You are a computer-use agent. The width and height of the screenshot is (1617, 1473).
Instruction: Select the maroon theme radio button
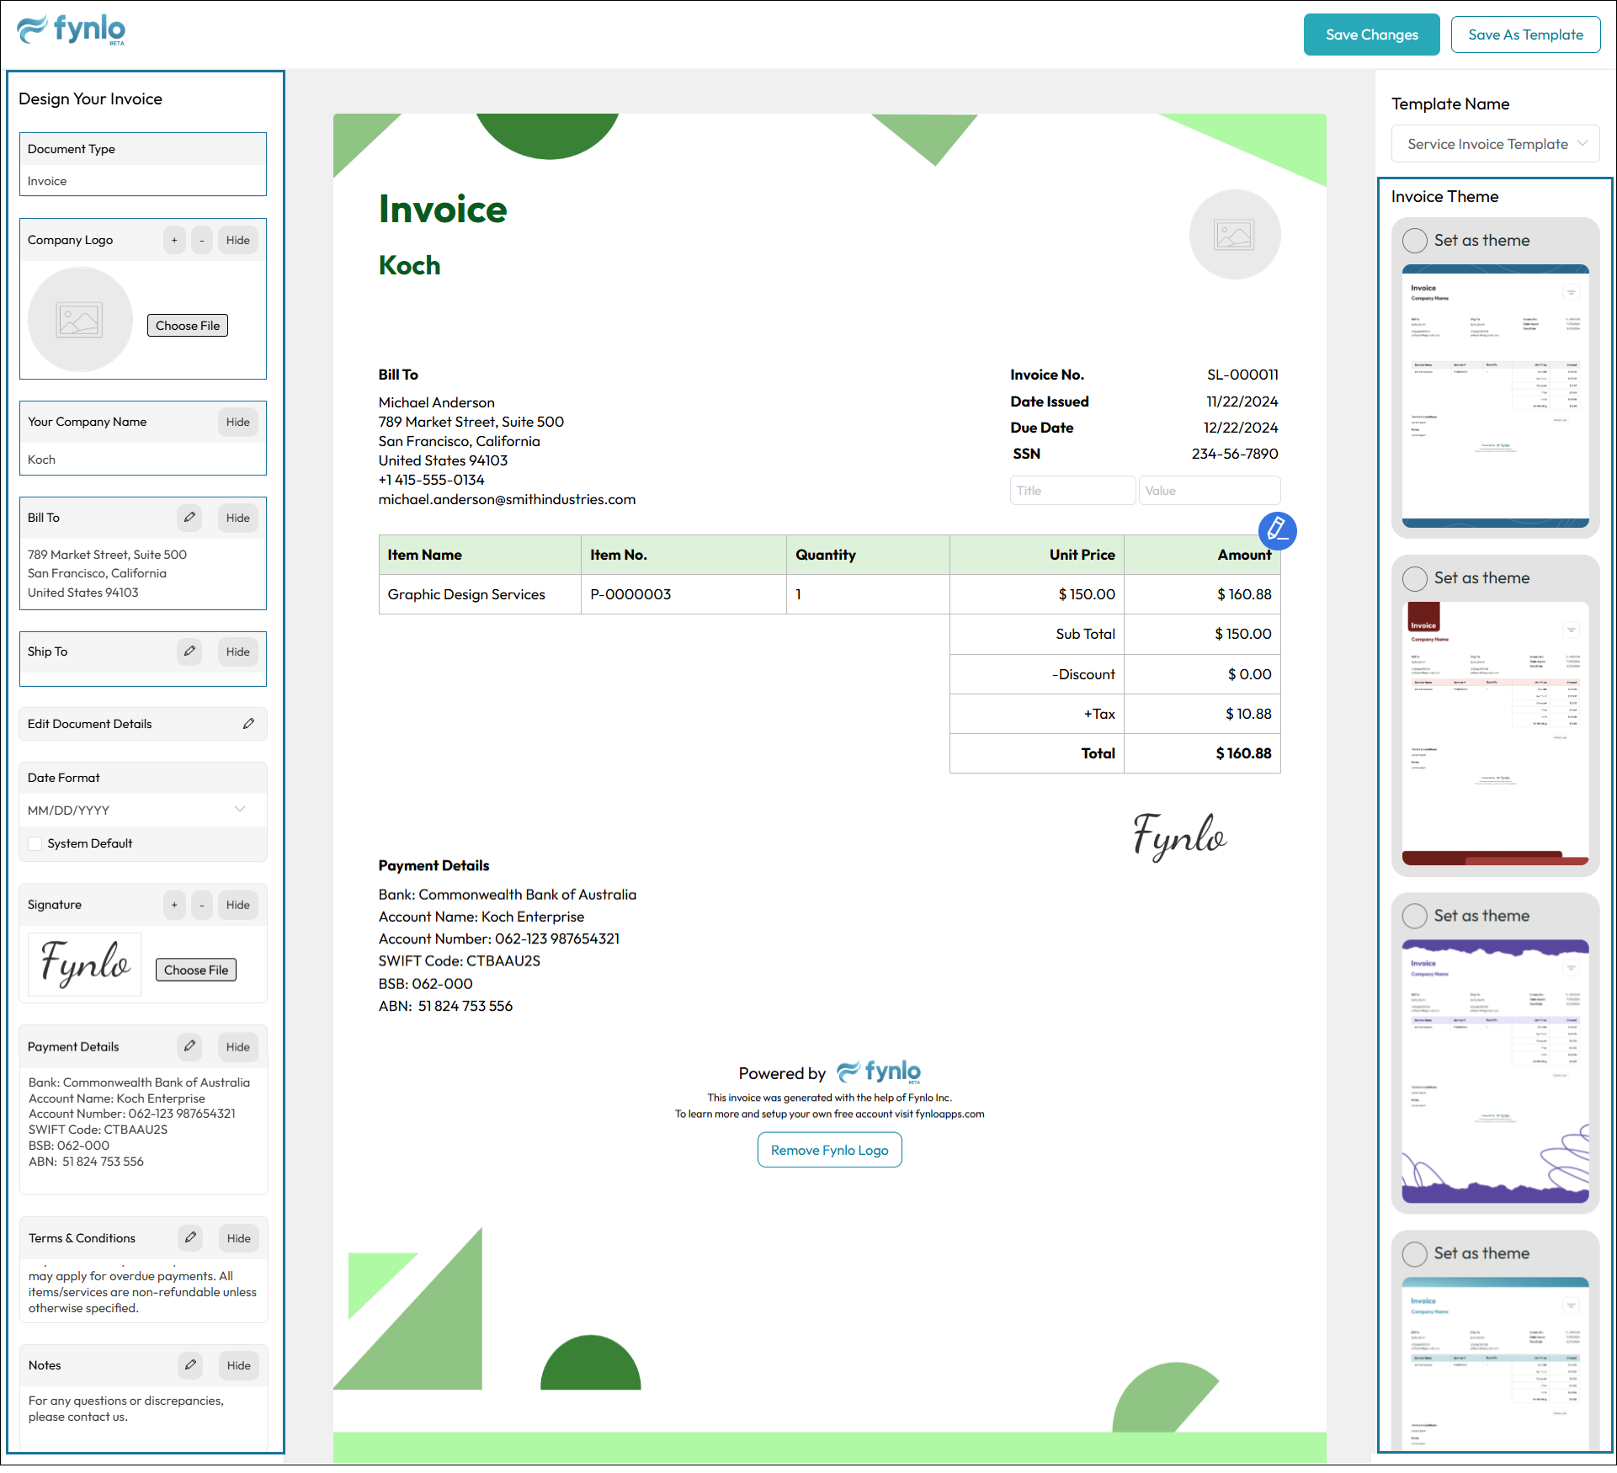click(x=1415, y=578)
